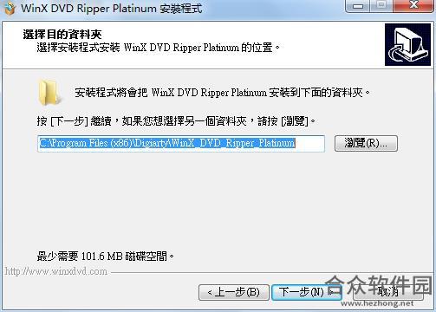Click the disabled maximize button of the installer window

coord(382,6)
